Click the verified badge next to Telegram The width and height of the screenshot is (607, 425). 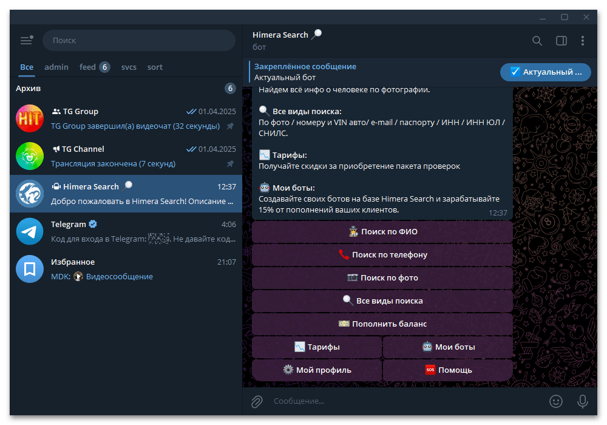click(x=93, y=224)
